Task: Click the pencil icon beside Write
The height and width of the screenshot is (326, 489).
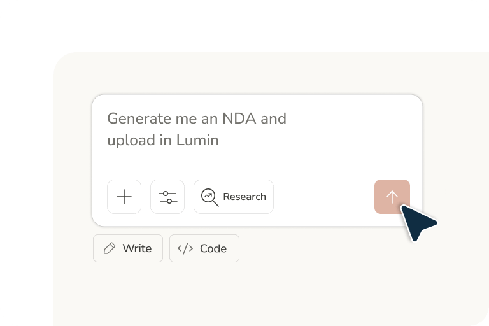Action: coord(110,248)
